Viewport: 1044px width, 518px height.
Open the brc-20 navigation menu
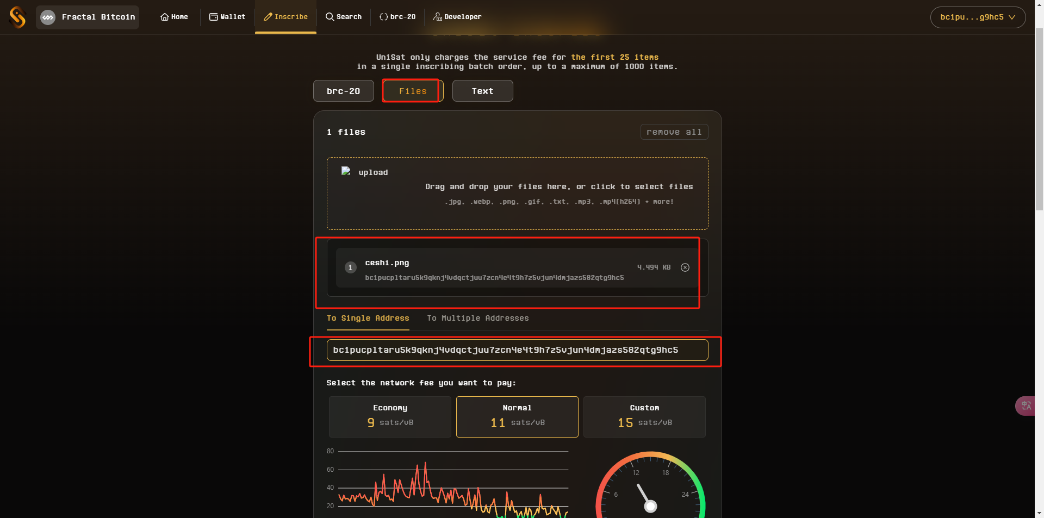pyautogui.click(x=397, y=17)
